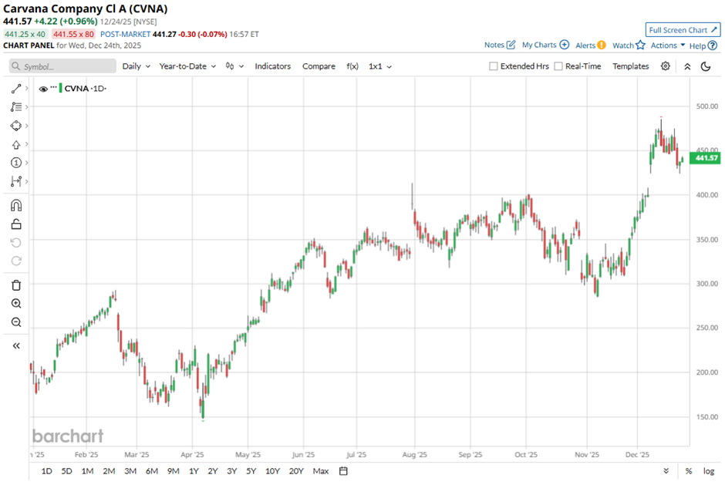Click the lock drawings icon

click(16, 224)
